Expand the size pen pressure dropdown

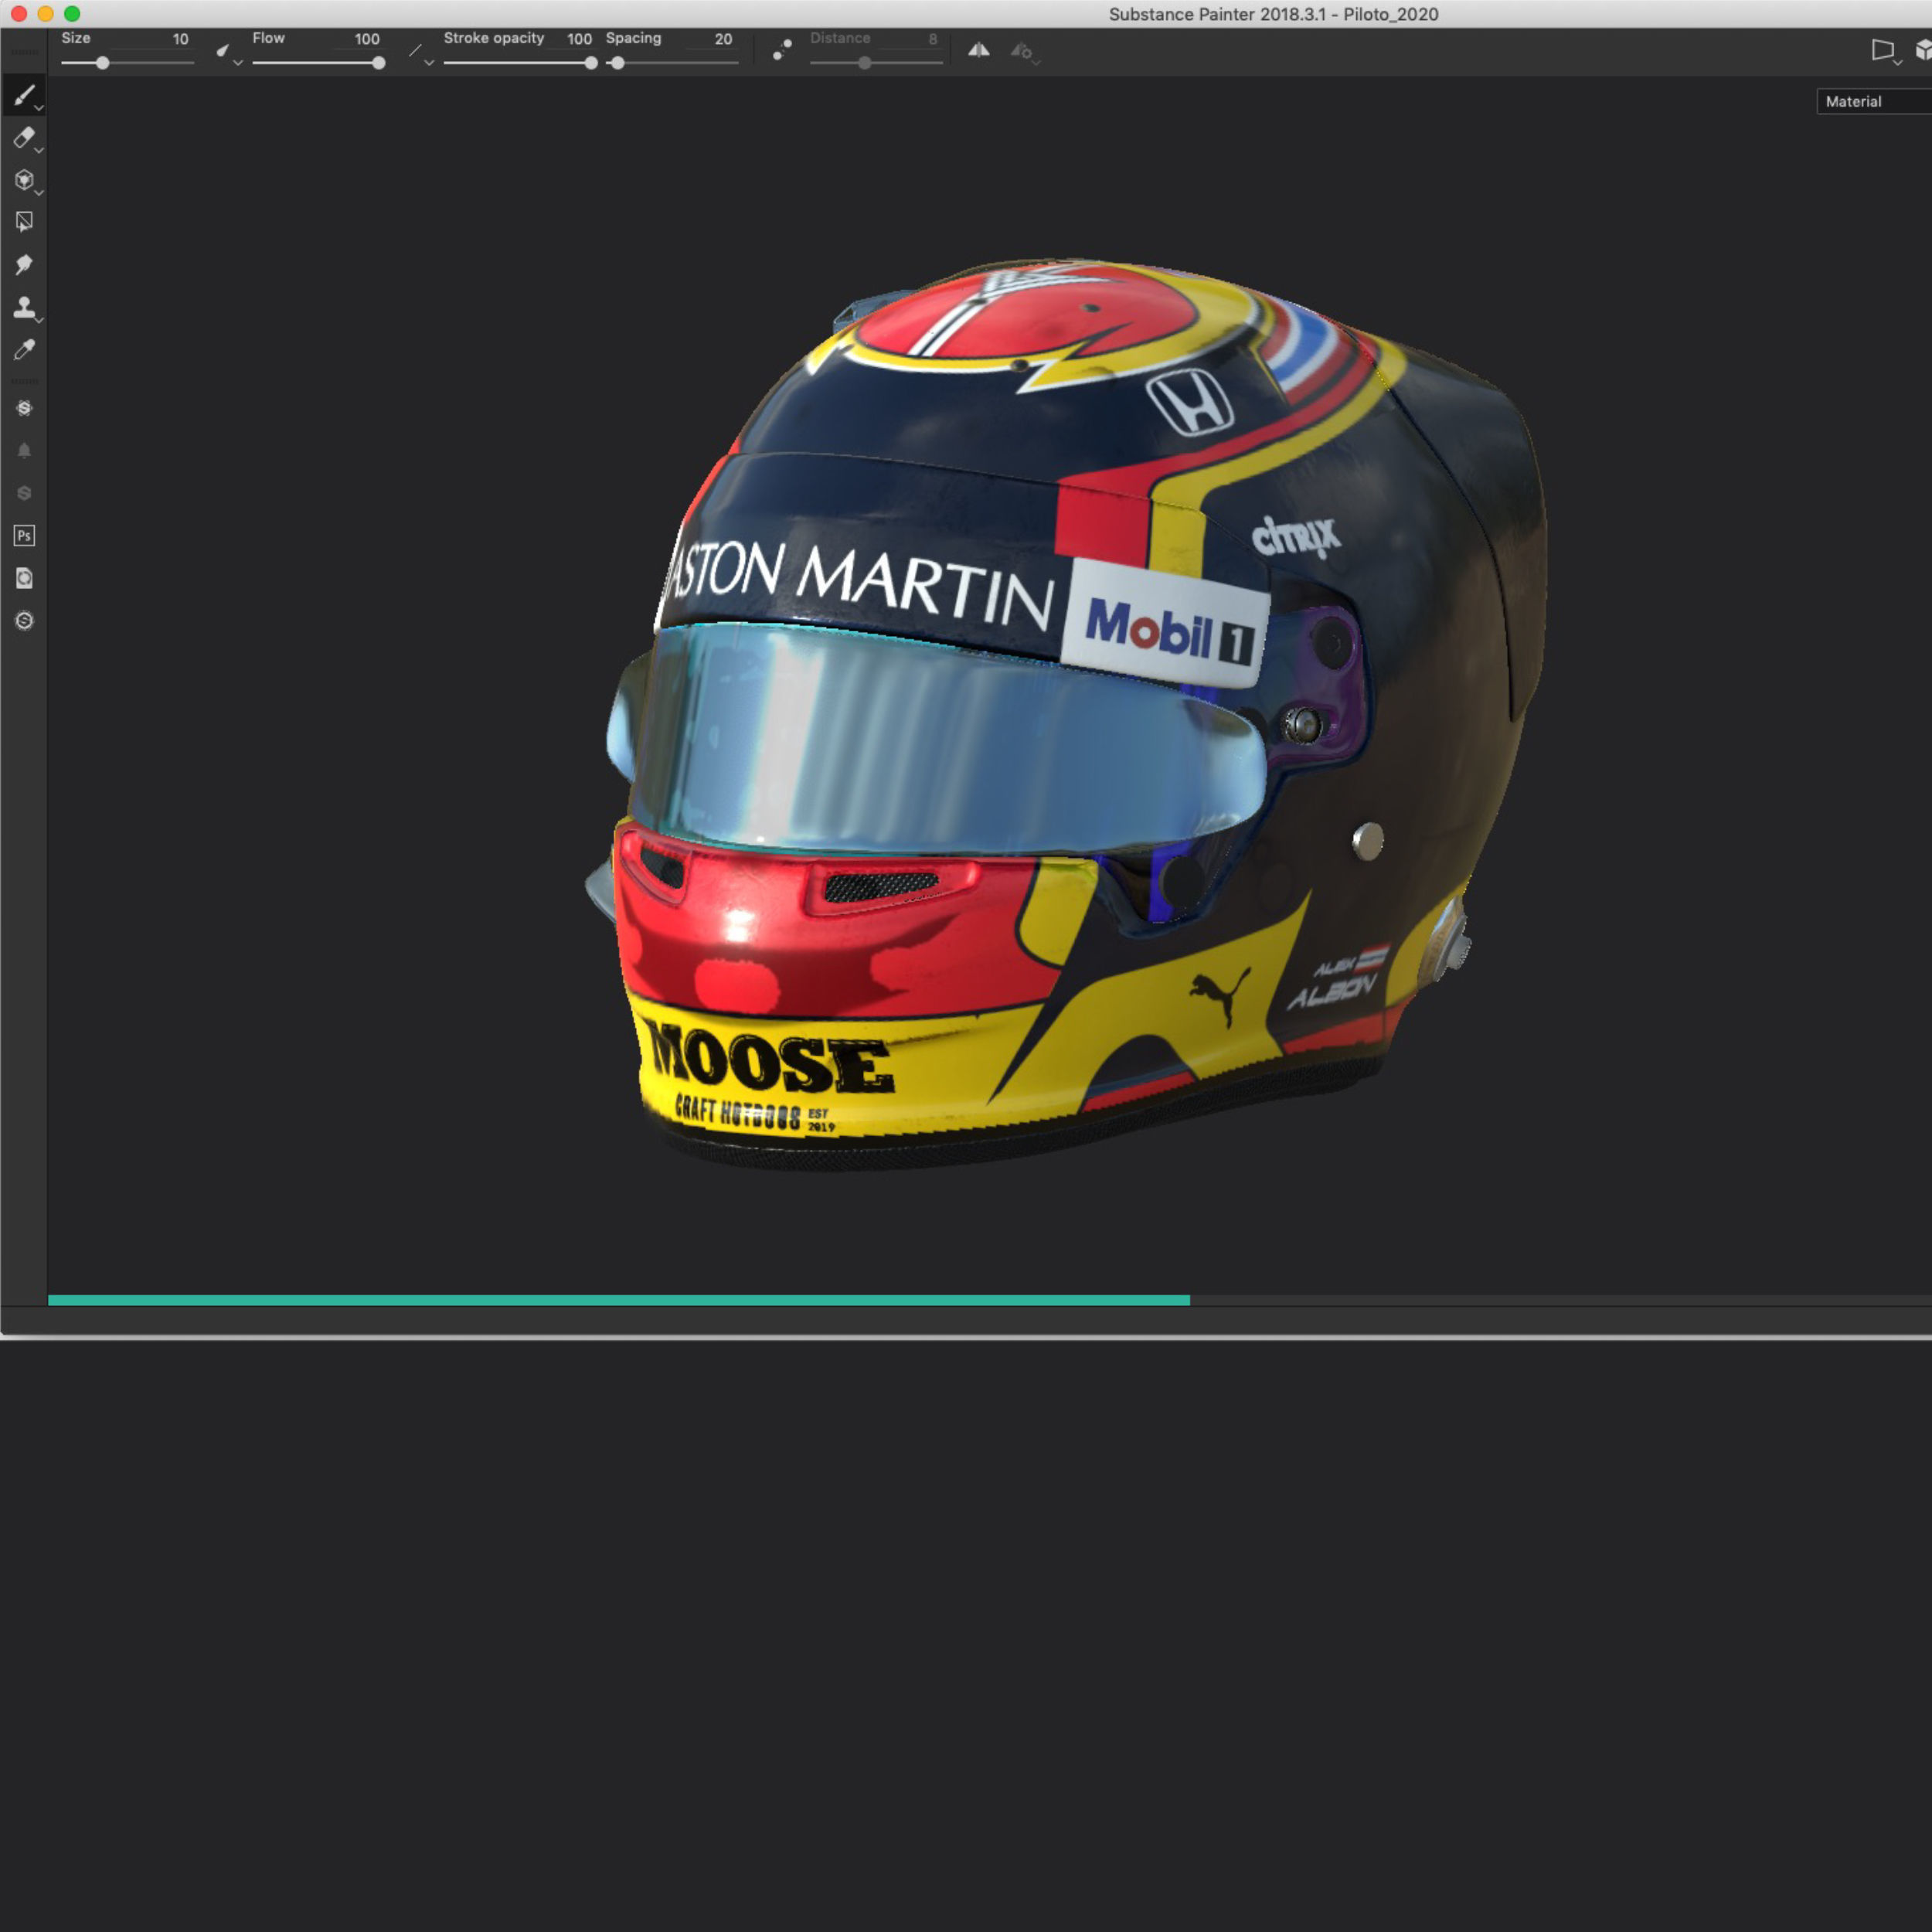pyautogui.click(x=228, y=53)
